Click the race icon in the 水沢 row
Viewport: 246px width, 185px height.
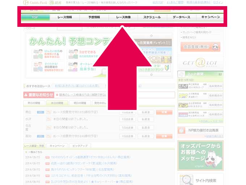(48, 119)
